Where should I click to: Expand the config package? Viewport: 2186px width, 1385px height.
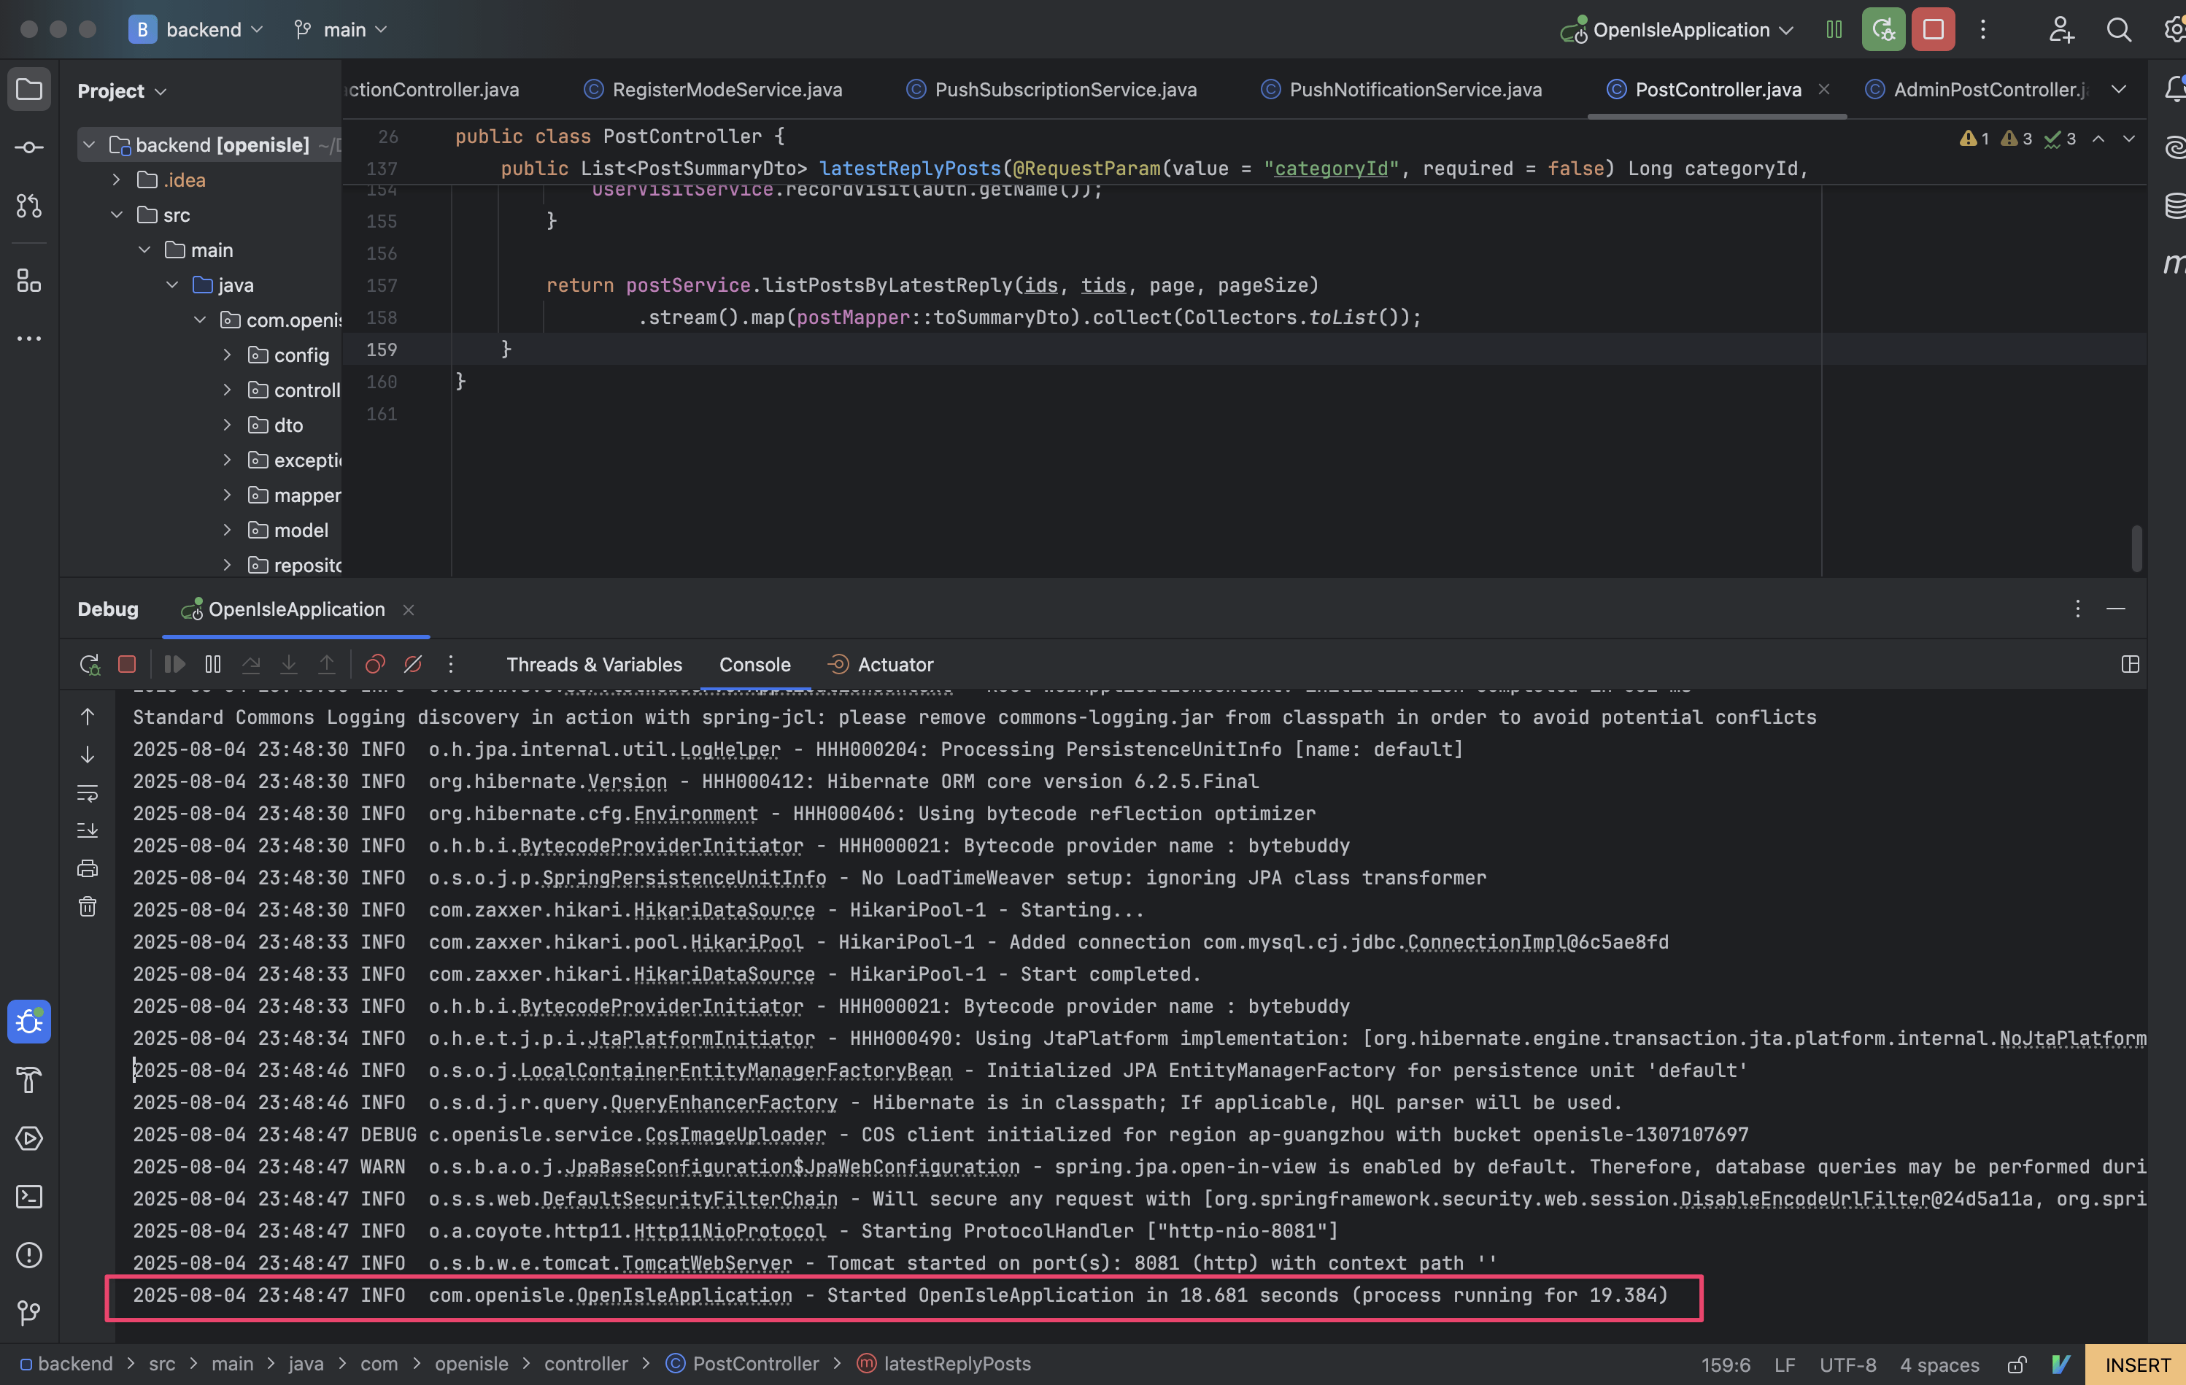(x=227, y=355)
